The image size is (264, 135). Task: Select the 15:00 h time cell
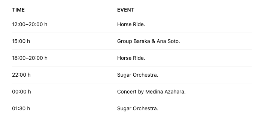click(21, 41)
